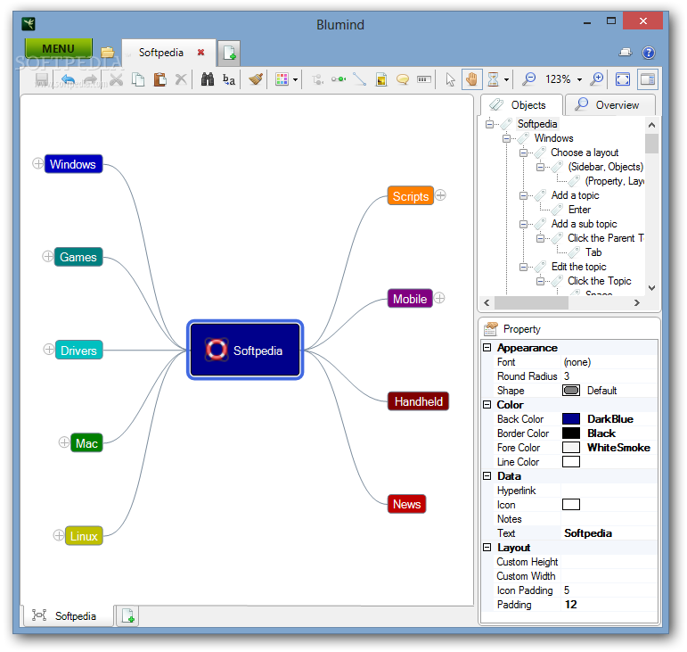Toggle the sidebar panel icon
The width and height of the screenshot is (687, 652).
[648, 79]
